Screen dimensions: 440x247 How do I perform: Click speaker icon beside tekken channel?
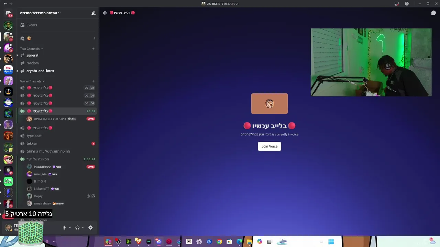22,144
